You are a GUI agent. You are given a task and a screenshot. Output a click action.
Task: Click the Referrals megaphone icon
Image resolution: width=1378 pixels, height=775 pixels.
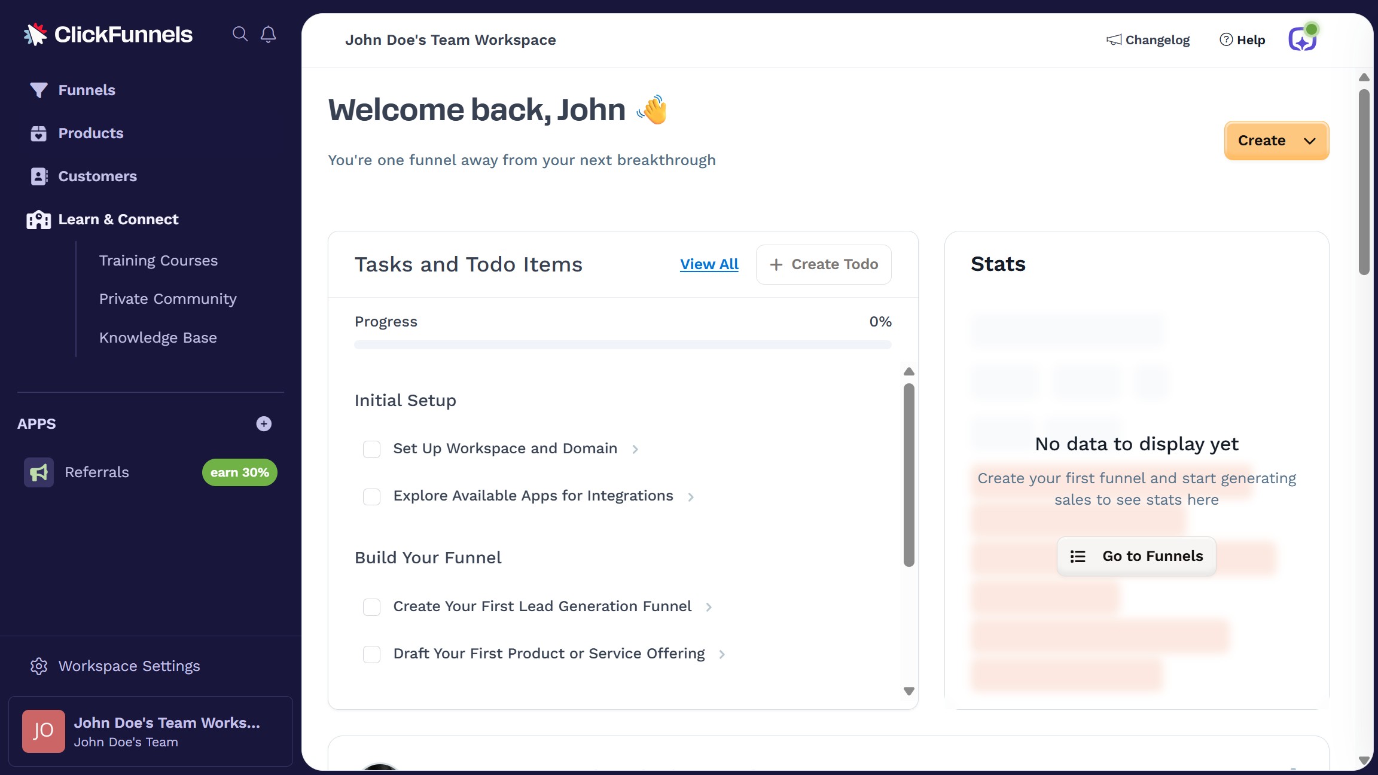click(x=38, y=472)
